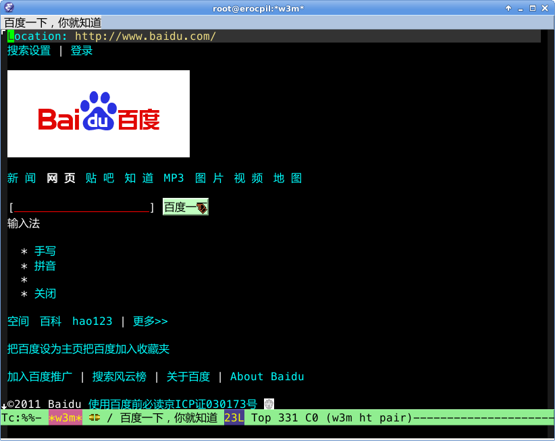
Task: Open the 更多>> link
Action: click(150, 321)
